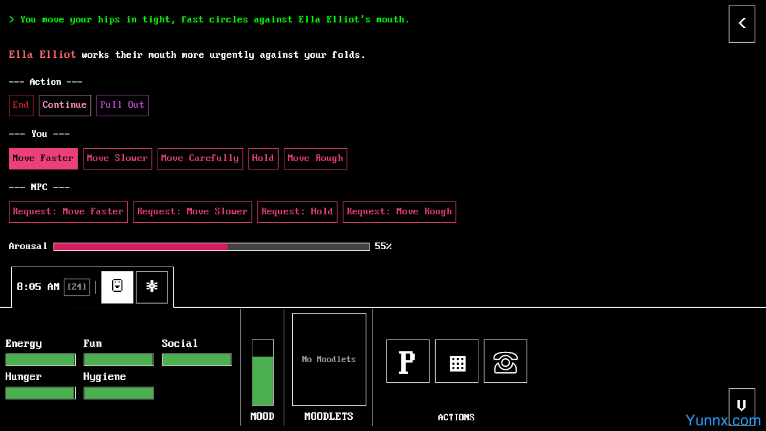Click Request: Move Rough
This screenshot has height=431, width=766.
pyautogui.click(x=399, y=212)
